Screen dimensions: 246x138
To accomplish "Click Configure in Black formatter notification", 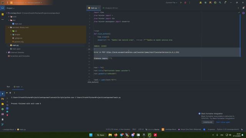I will (x=208, y=122).
